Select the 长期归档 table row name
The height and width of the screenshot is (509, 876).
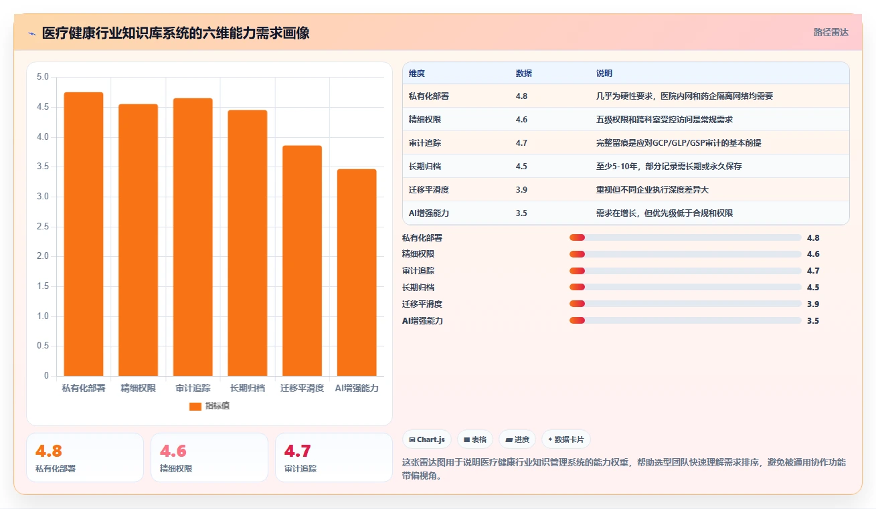[x=425, y=167]
